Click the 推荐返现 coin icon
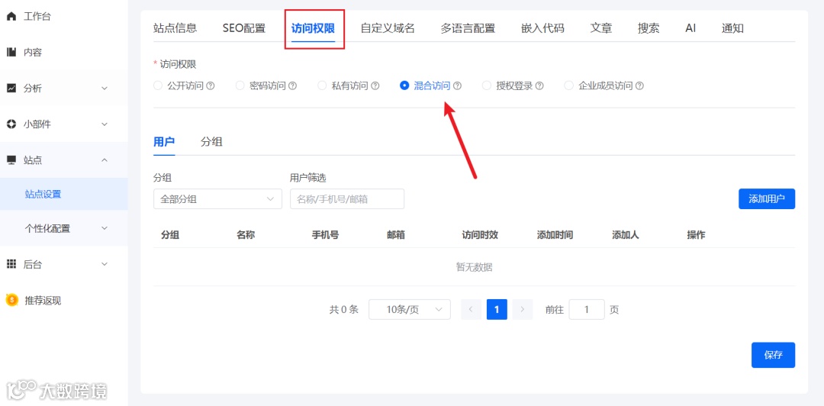The width and height of the screenshot is (824, 406). tap(12, 300)
